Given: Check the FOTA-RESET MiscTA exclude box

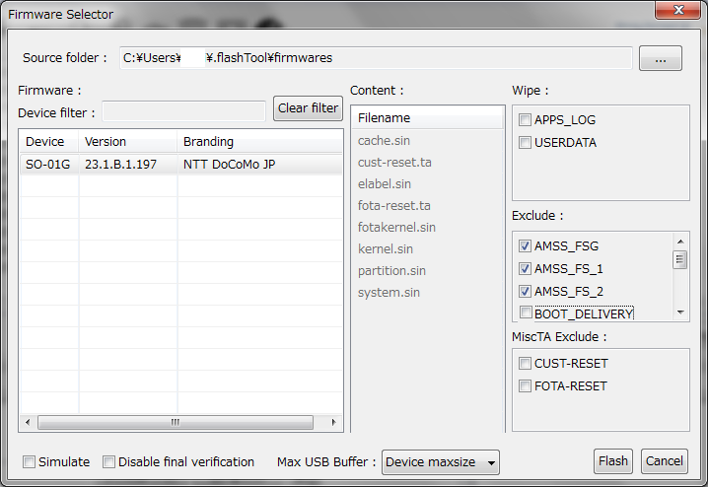Looking at the screenshot, I should coord(525,385).
